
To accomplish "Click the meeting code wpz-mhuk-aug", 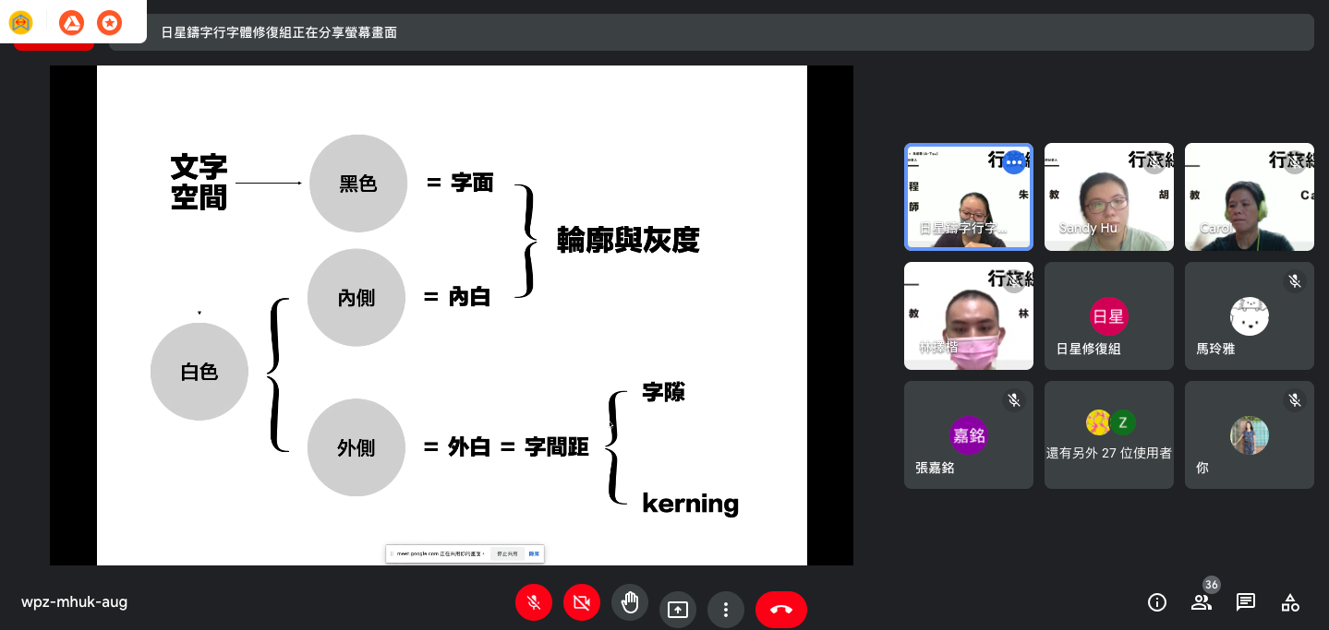I will coord(75,602).
